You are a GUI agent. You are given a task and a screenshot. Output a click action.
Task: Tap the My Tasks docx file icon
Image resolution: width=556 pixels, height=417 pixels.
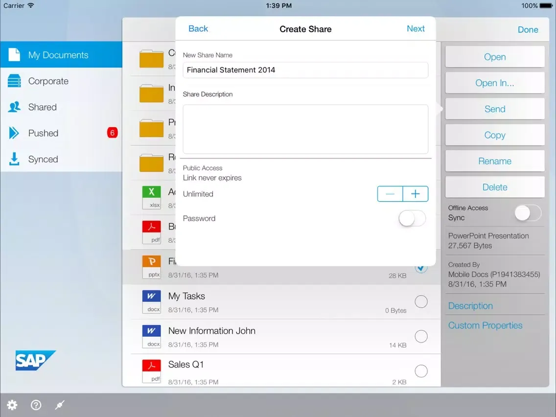pos(151,302)
